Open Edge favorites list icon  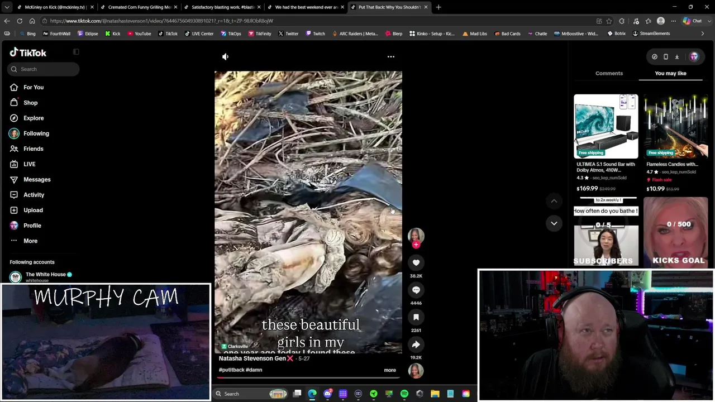click(649, 21)
